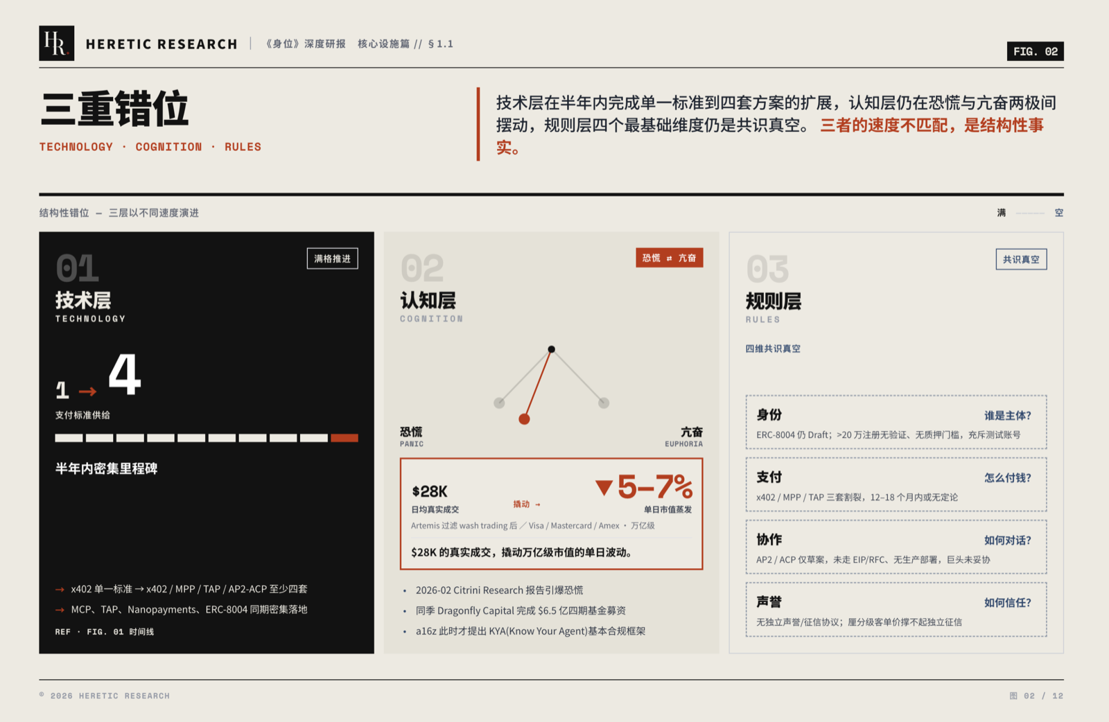The width and height of the screenshot is (1109, 722).
Task: Click the 撬动 → label in the red box
Action: (526, 504)
